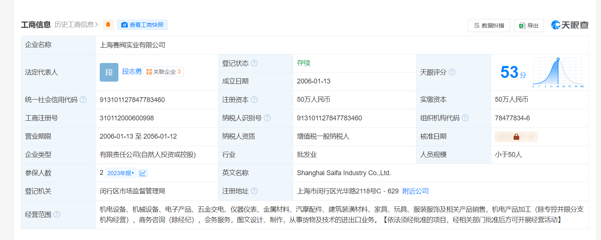Open legal representative 段志勇 link
The width and height of the screenshot is (601, 240).
click(132, 72)
